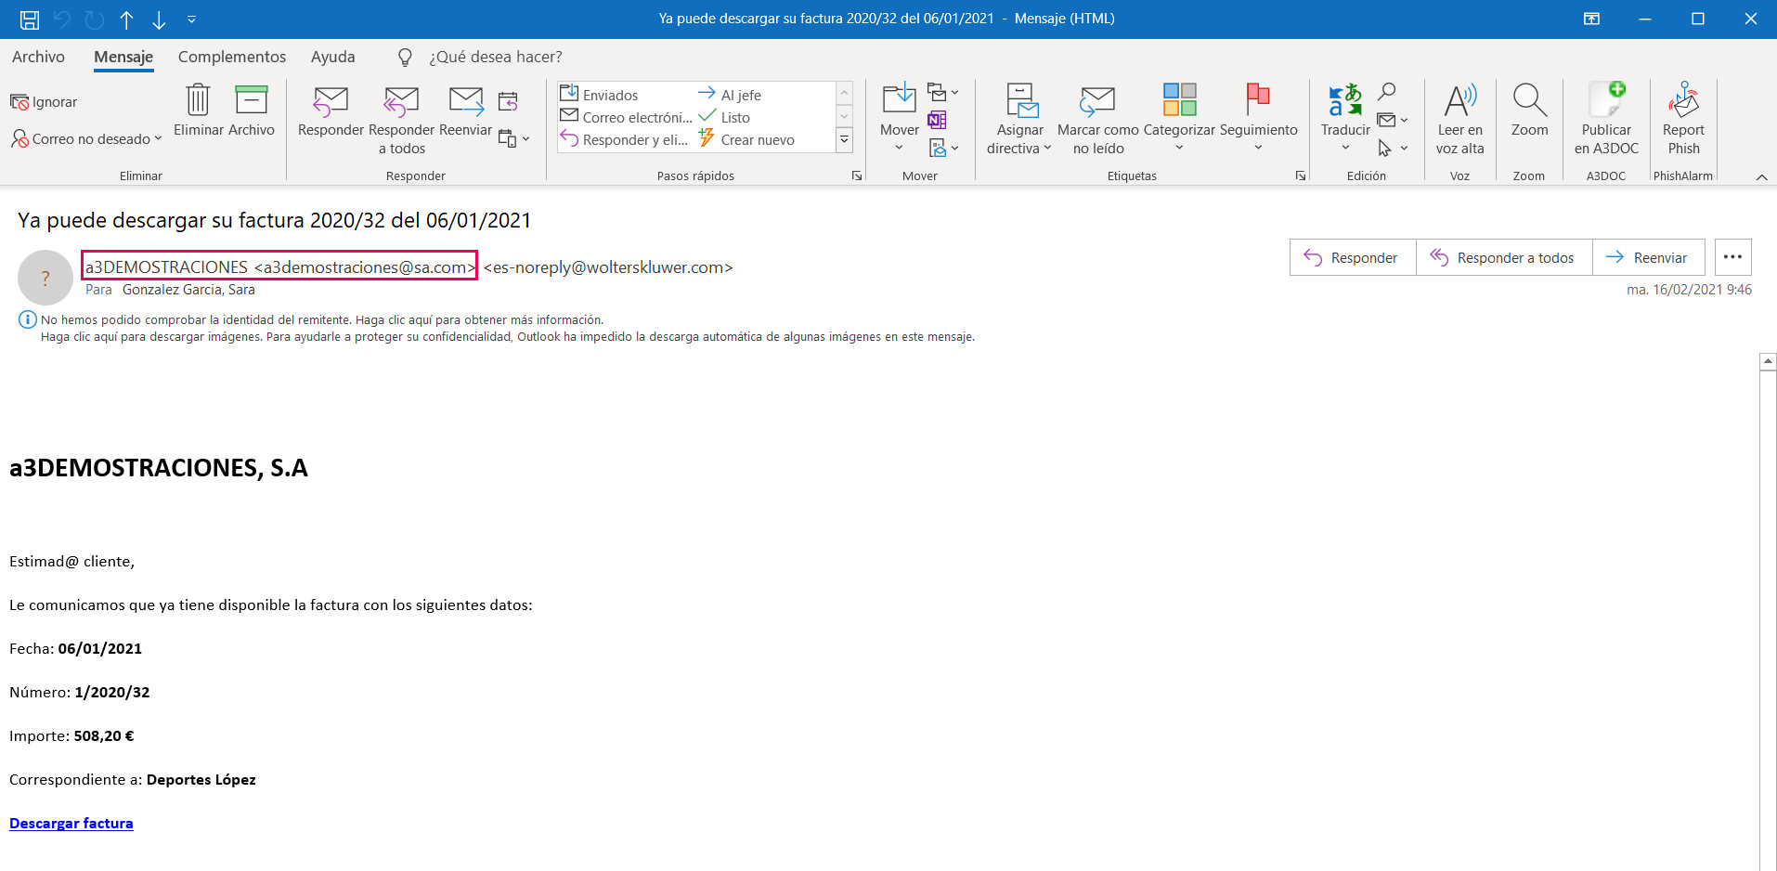
Task: Open the Archivo tab
Action: [38, 57]
